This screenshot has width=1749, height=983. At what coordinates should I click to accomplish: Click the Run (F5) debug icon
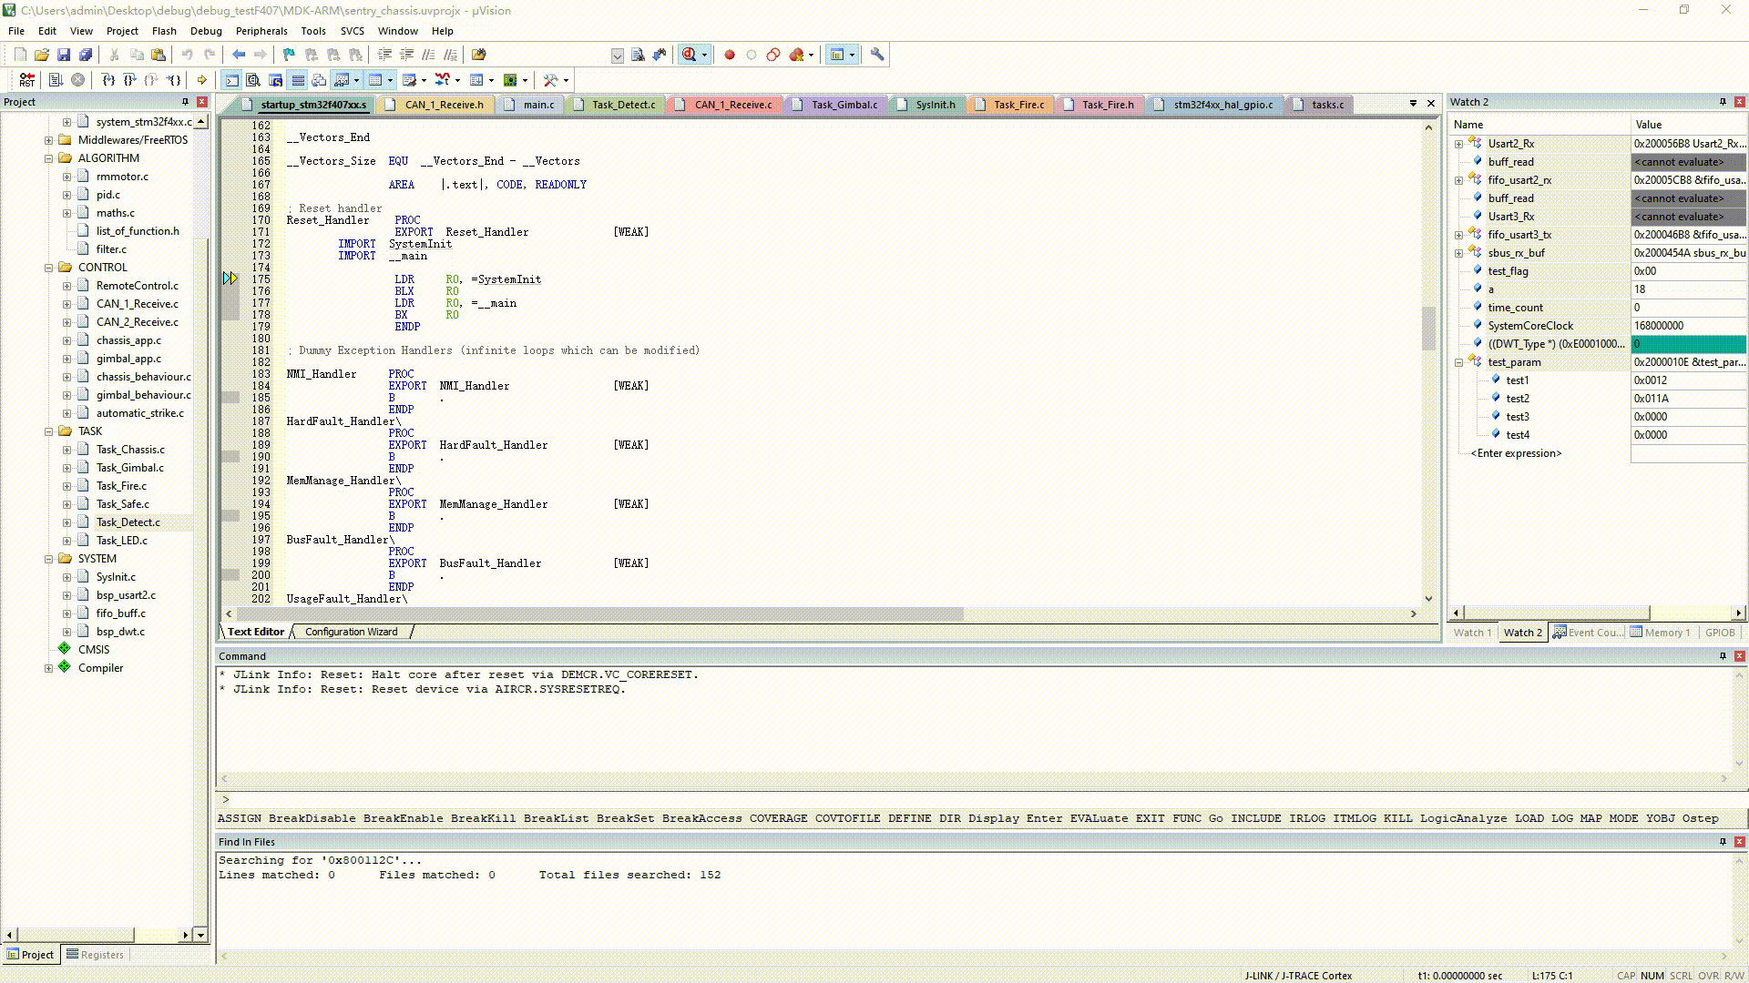tap(56, 80)
